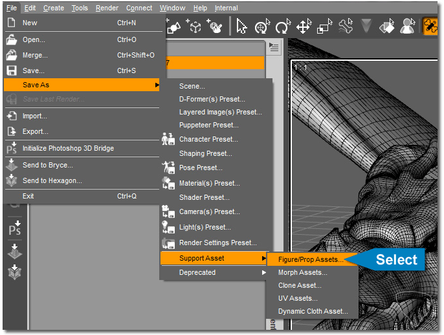Image resolution: width=444 pixels, height=335 pixels.
Task: Click the create new null toolbar icon
Action: (194, 26)
